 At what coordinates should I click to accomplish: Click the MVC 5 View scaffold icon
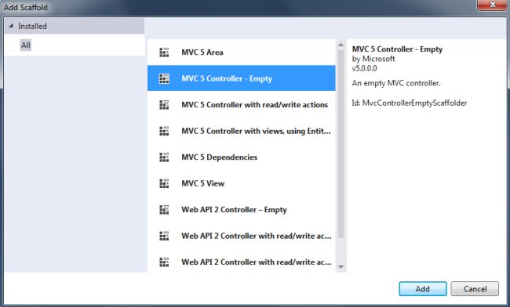[164, 183]
